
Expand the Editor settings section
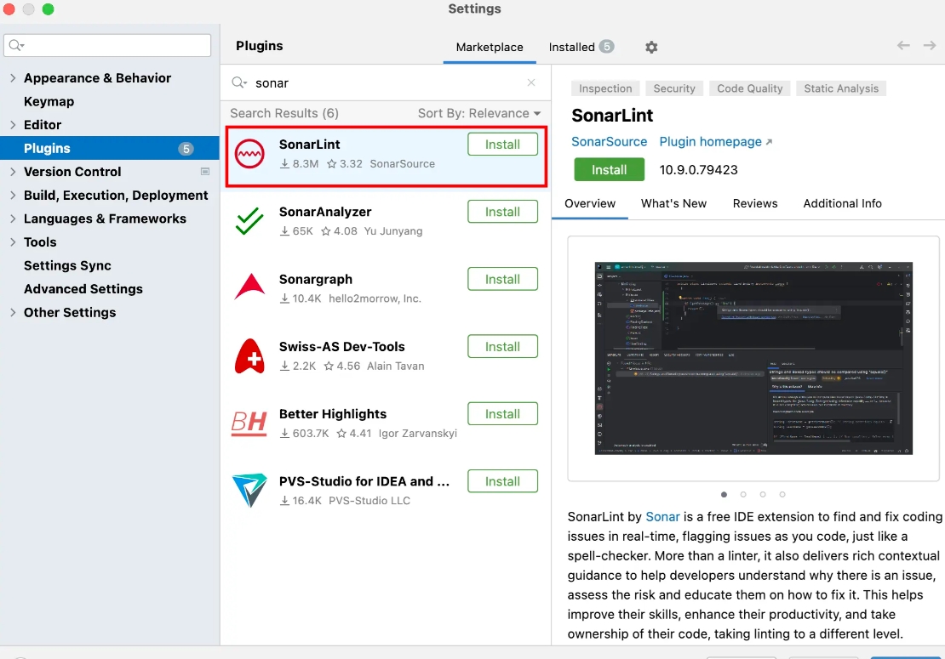tap(13, 125)
